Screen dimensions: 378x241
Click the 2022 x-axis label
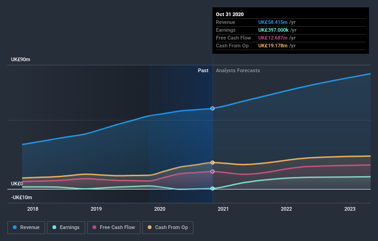pos(286,209)
